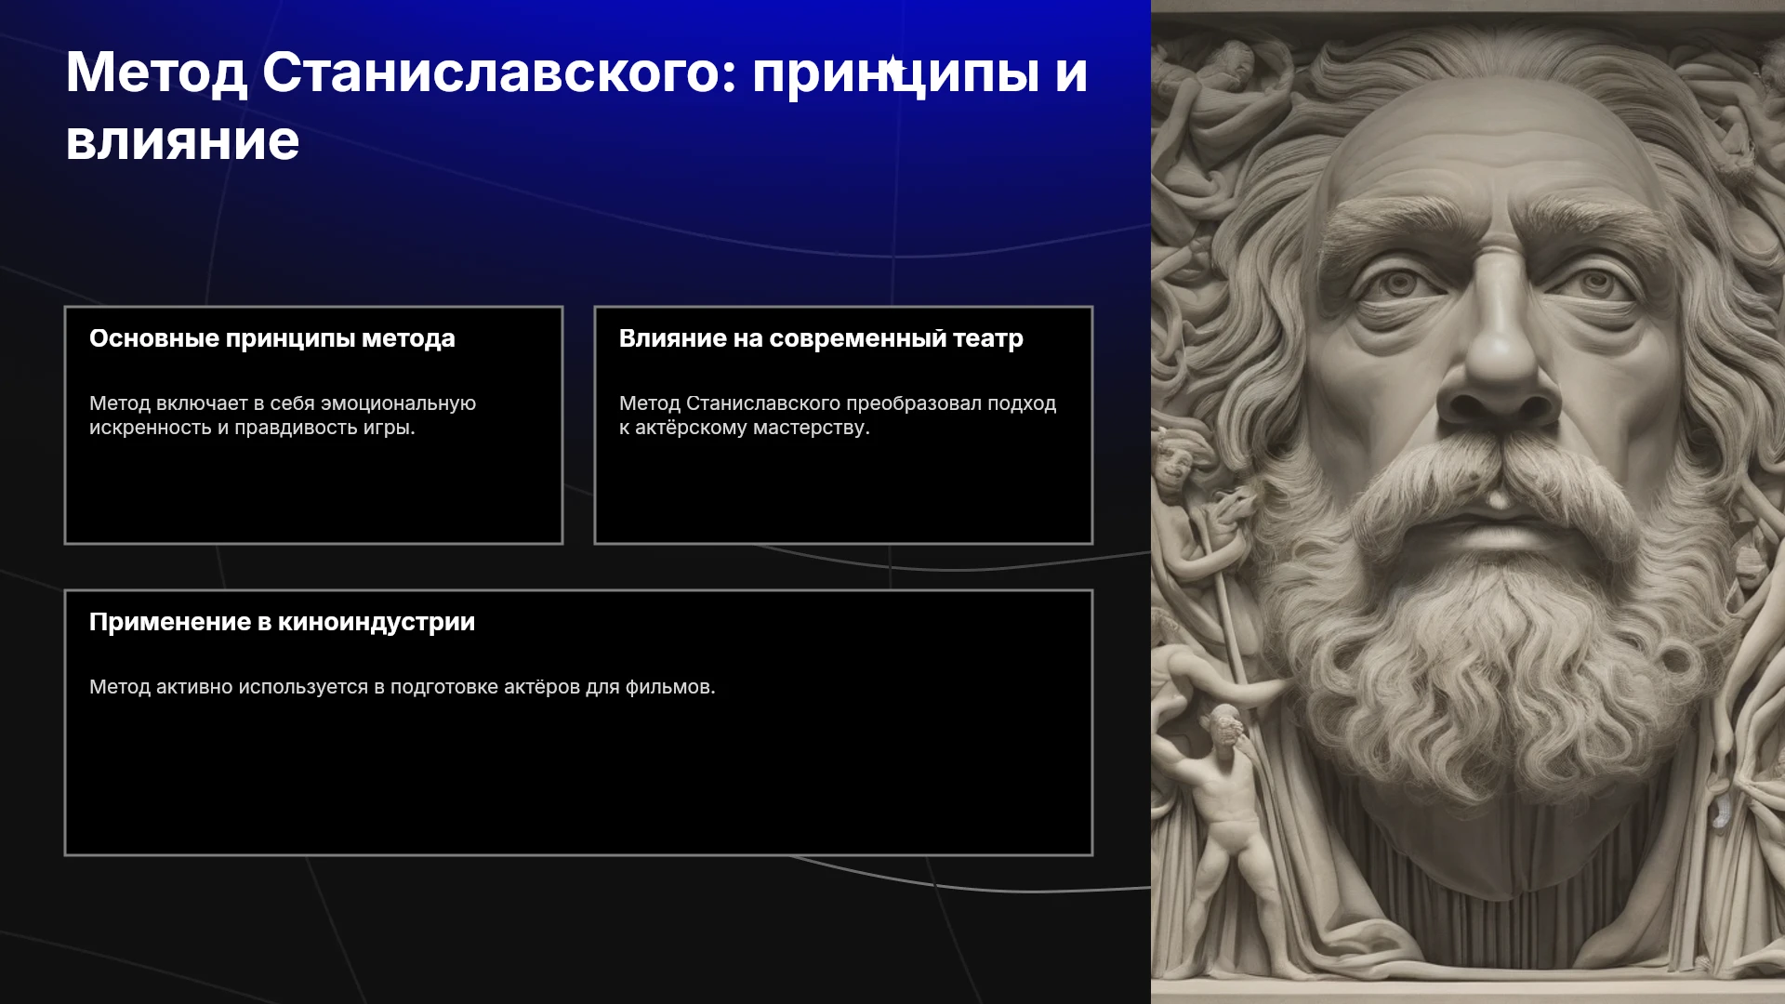Click the sentence about подготовке актёров для фильмов

(x=403, y=687)
